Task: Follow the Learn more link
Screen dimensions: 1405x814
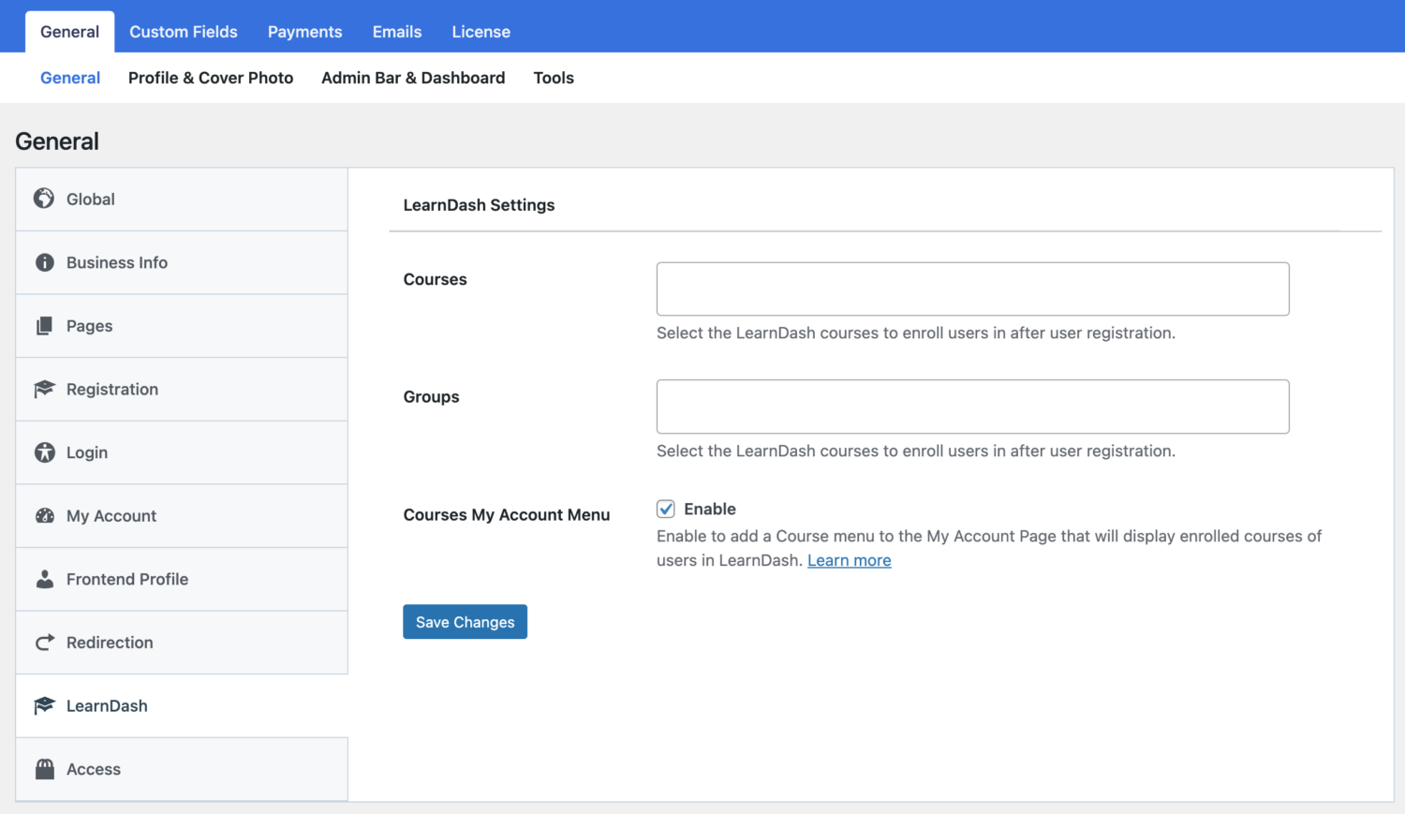Action: click(x=850, y=560)
